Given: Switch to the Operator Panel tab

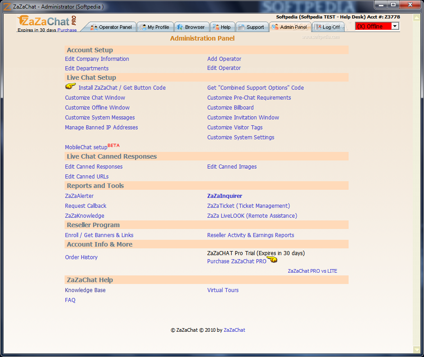Looking at the screenshot, I should pyautogui.click(x=111, y=27).
